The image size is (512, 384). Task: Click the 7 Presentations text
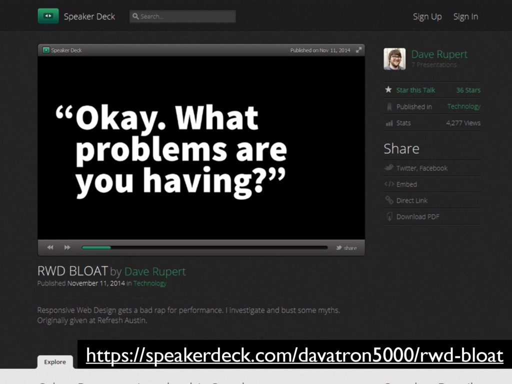pos(434,64)
